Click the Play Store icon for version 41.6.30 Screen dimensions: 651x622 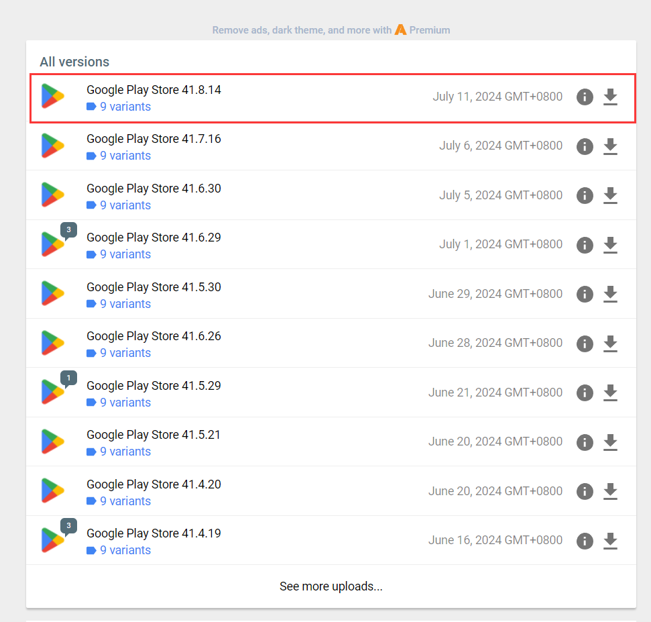[x=53, y=195]
